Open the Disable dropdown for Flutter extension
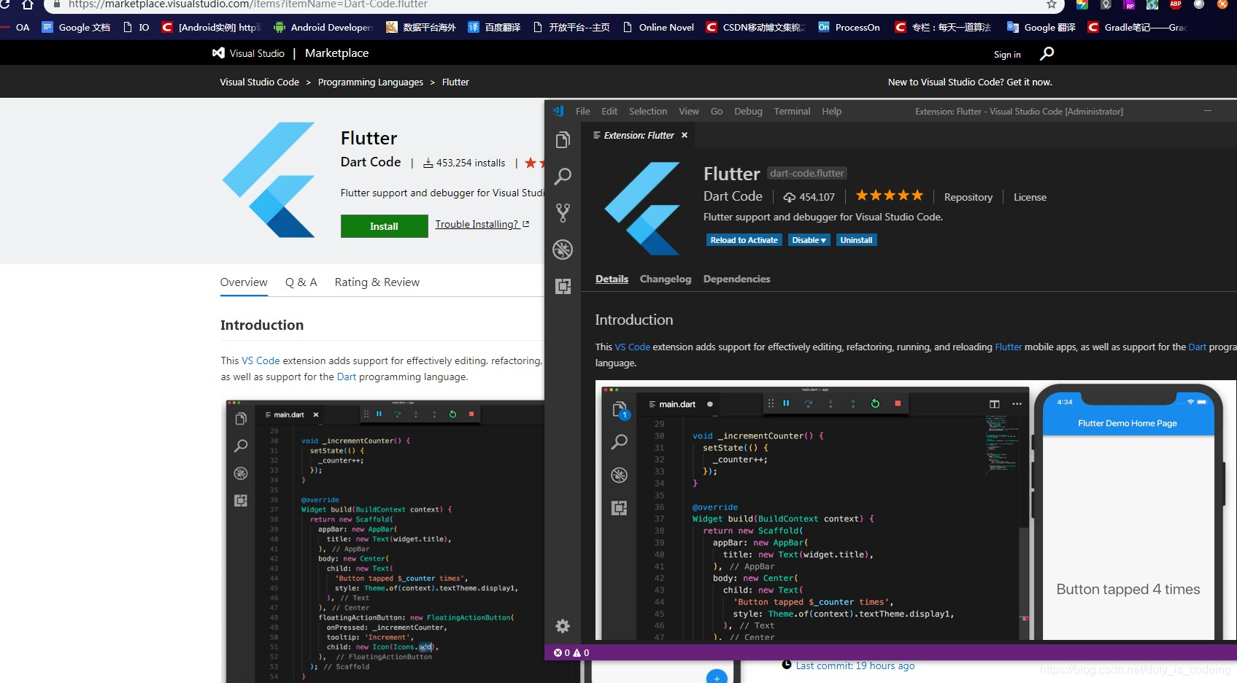The width and height of the screenshot is (1237, 683). tap(809, 240)
